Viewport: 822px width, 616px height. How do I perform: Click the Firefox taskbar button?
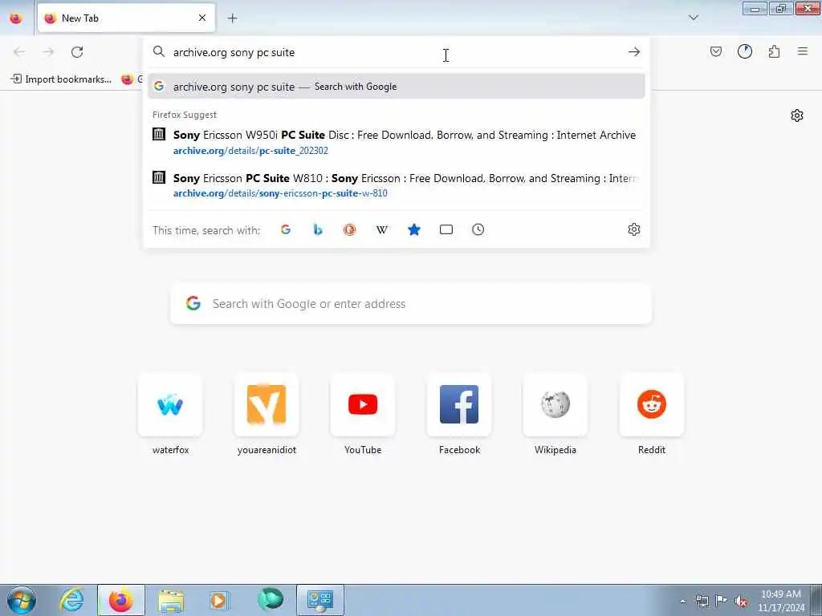tap(120, 600)
